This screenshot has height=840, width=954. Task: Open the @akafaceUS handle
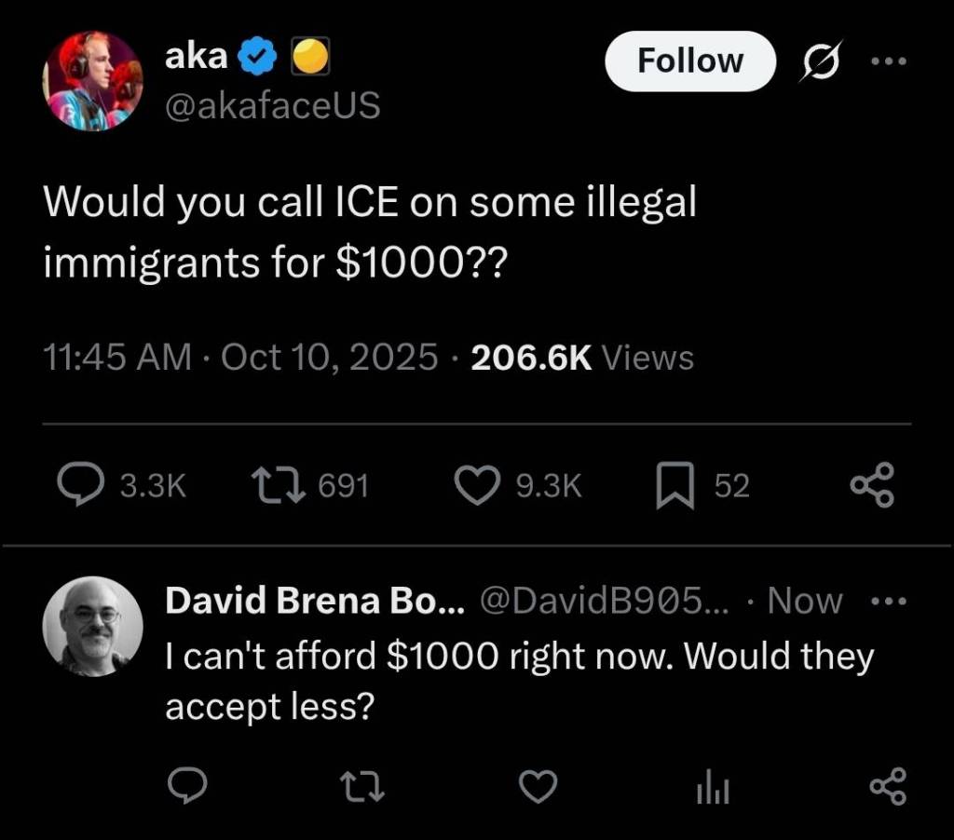tap(272, 106)
